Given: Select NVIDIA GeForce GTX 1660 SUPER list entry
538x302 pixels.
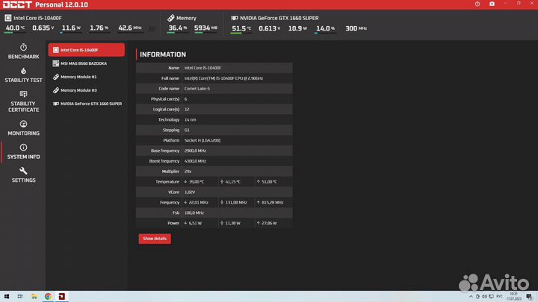Looking at the screenshot, I should click(x=87, y=104).
